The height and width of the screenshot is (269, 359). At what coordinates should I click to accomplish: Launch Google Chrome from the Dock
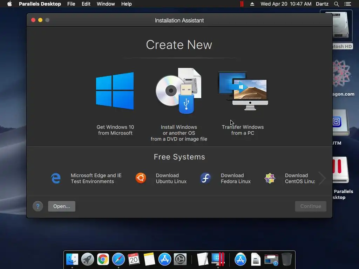(x=103, y=260)
